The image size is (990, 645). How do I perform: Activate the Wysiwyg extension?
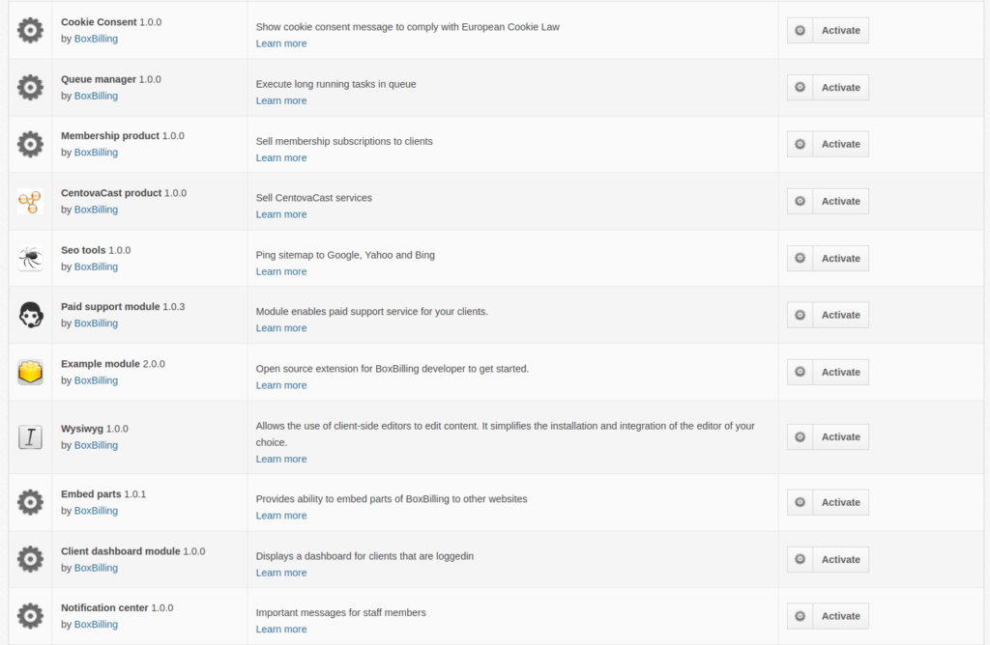click(840, 437)
